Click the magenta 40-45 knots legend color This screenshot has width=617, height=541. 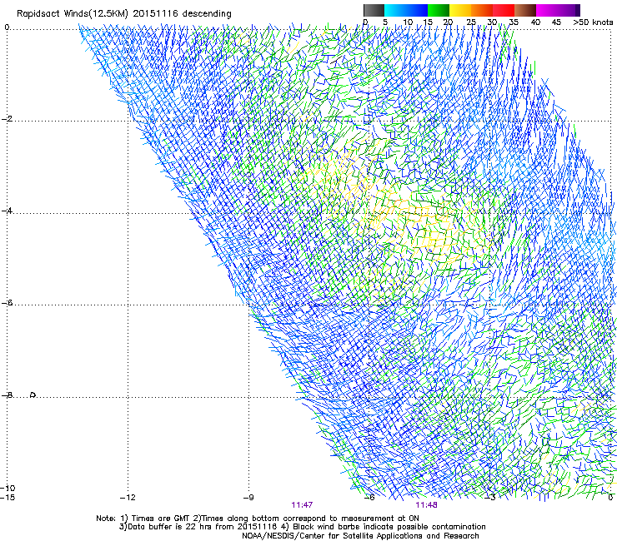(x=547, y=10)
